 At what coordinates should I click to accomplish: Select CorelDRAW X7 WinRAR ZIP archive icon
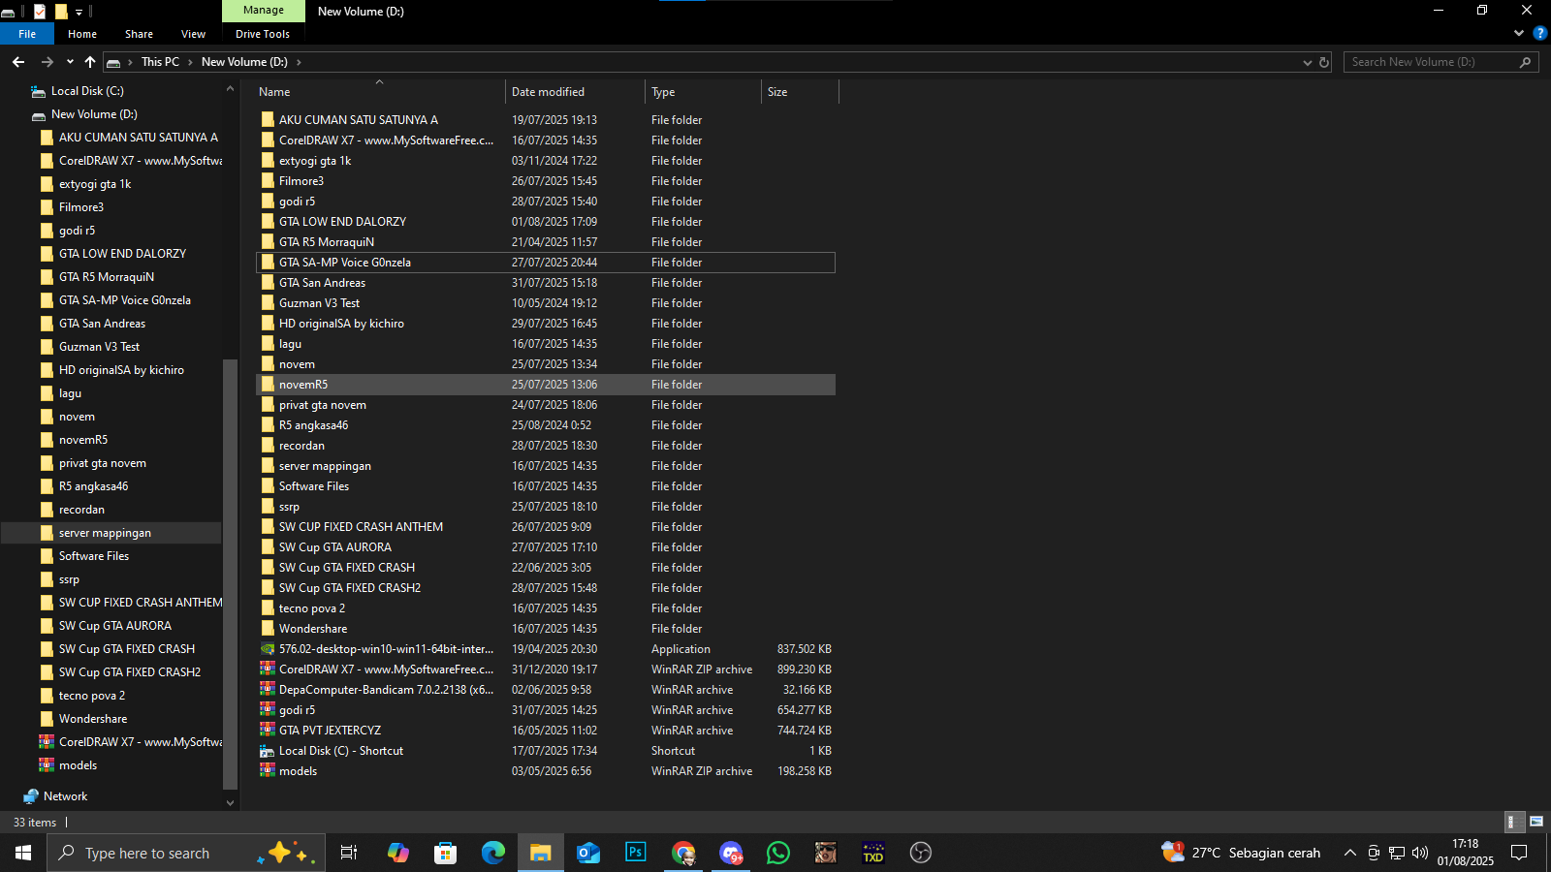click(x=268, y=670)
